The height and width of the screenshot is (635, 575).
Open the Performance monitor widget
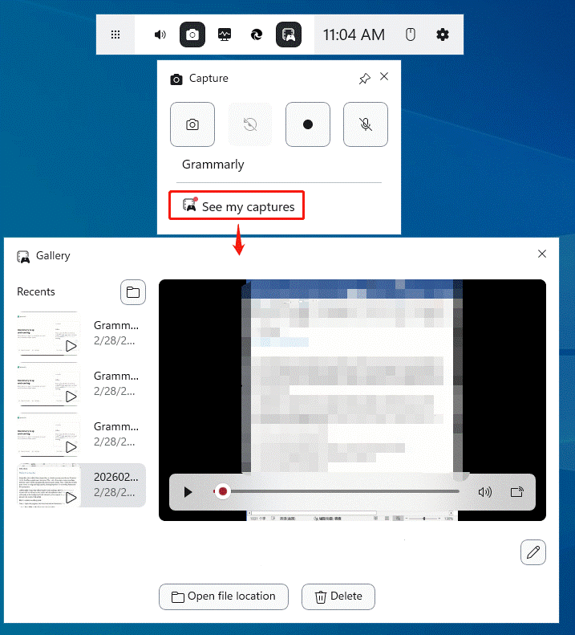(x=225, y=35)
